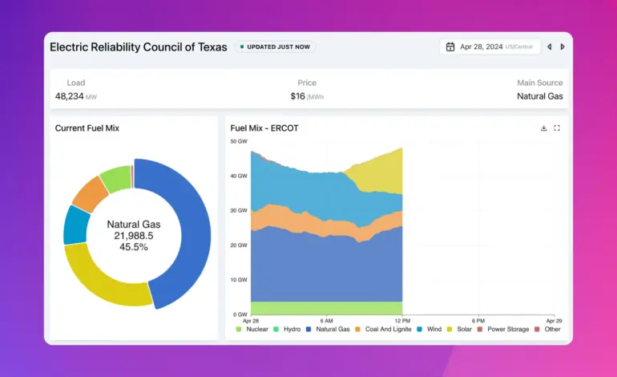617x377 pixels.
Task: Hide Coal And Lignite legend series
Action: click(x=383, y=329)
